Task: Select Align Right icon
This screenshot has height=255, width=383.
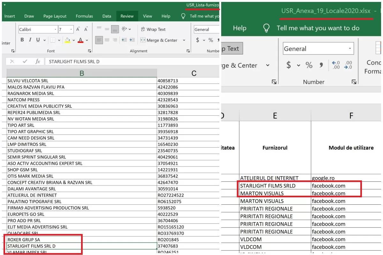Action: (x=115, y=40)
